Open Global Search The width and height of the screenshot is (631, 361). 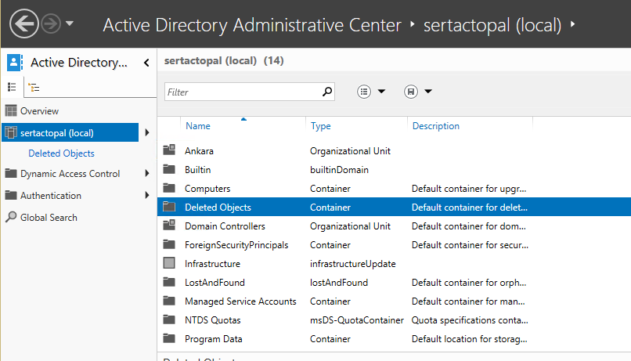pyautogui.click(x=49, y=218)
